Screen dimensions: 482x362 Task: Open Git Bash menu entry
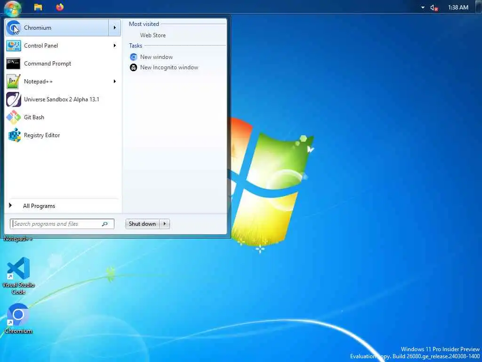63,117
